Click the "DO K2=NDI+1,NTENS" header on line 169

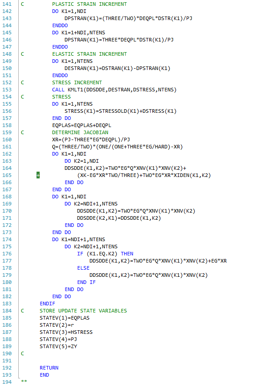pos(91,204)
